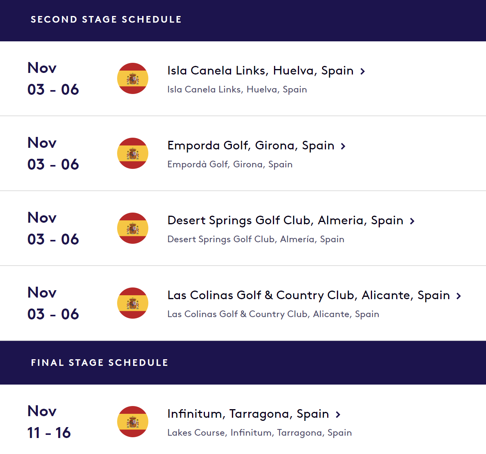Click Spain flag beside Infinitum Tarragona

(x=133, y=422)
